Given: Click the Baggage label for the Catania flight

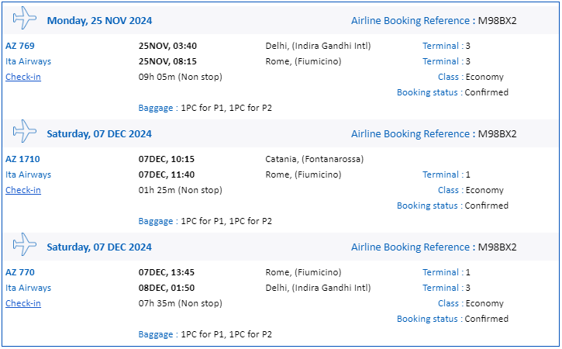Looking at the screenshot, I should pos(156,221).
